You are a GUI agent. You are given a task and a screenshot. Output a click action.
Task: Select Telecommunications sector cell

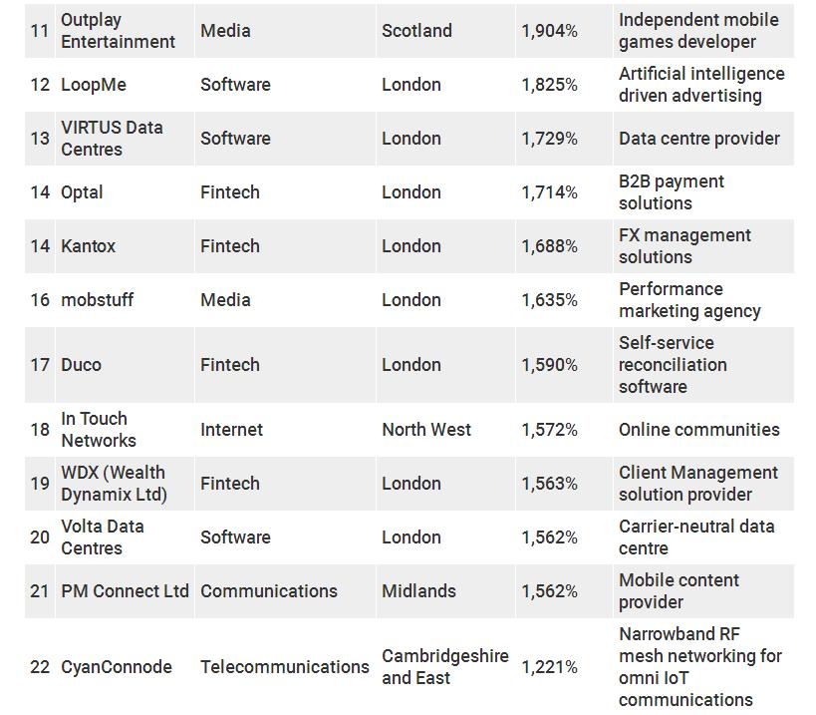coord(285,666)
